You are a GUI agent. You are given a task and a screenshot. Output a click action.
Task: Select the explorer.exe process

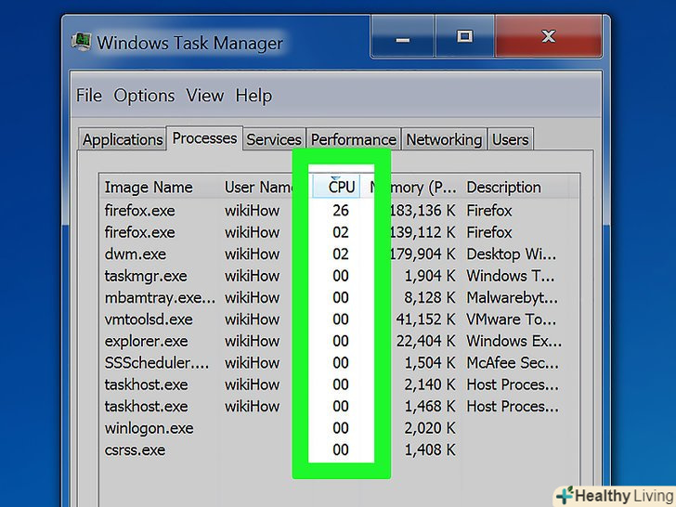tap(339, 341)
